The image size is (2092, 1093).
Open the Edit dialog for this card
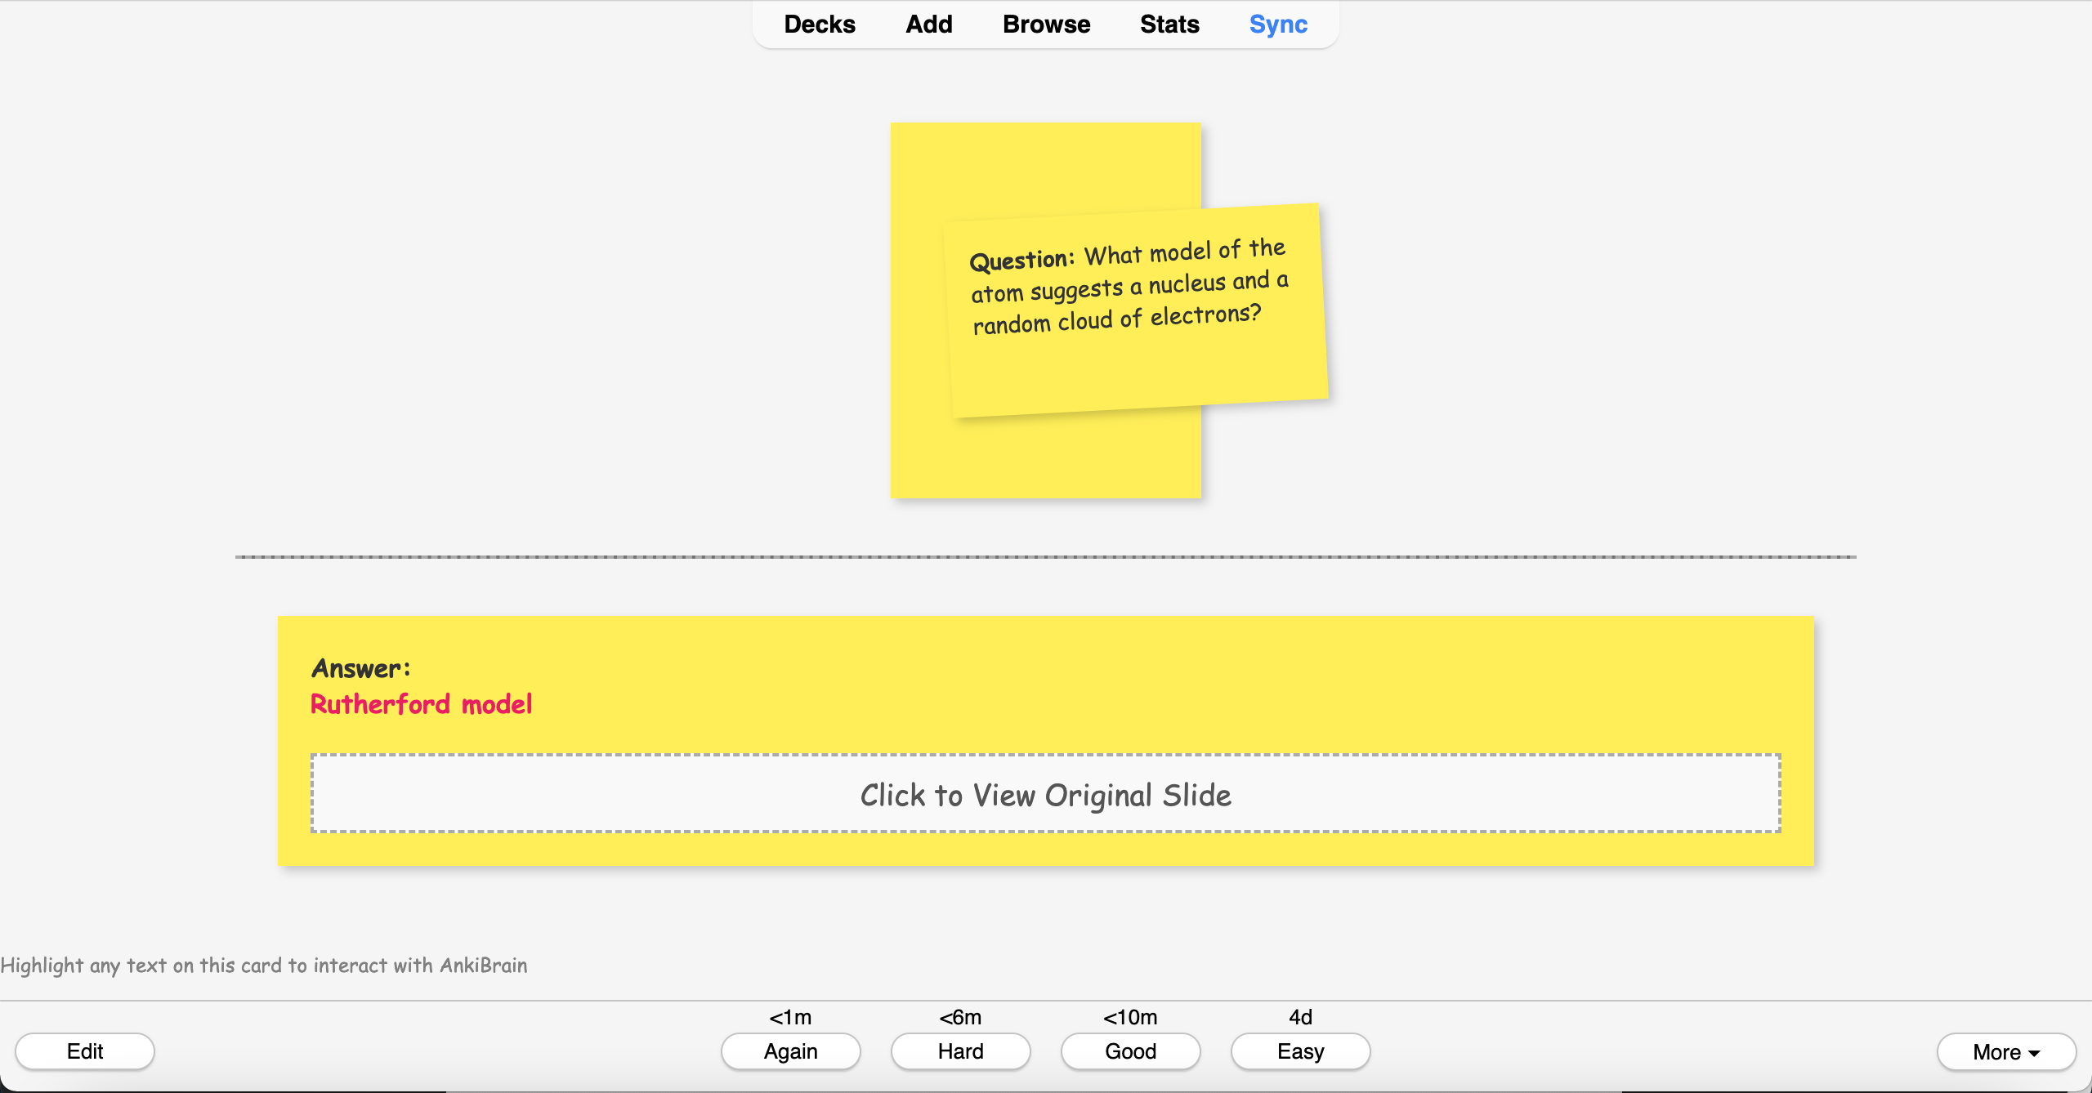[x=84, y=1051]
